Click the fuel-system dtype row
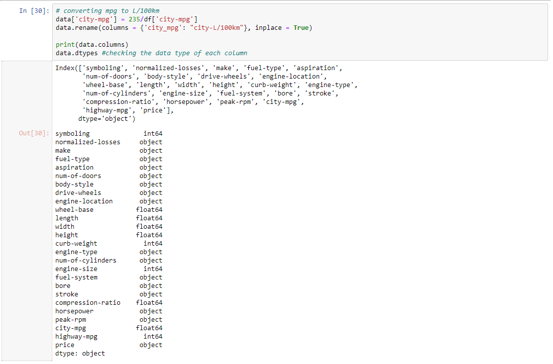 109,277
